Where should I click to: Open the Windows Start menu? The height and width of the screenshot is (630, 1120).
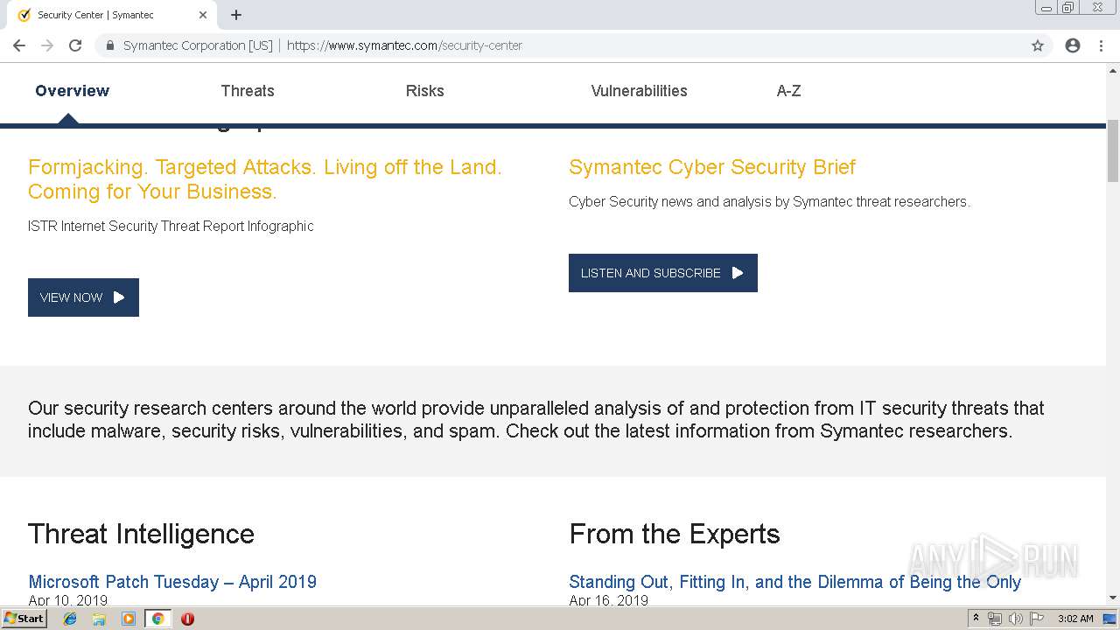tap(24, 619)
